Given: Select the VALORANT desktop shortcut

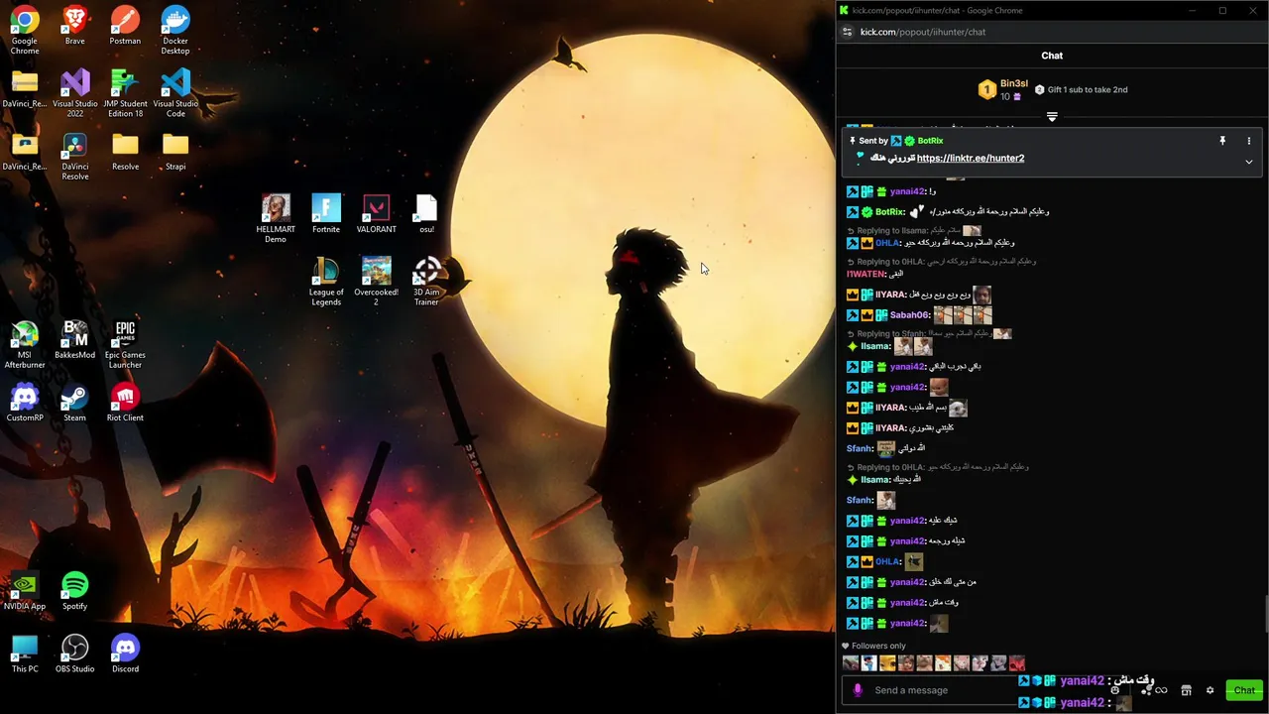Looking at the screenshot, I should pos(376,214).
